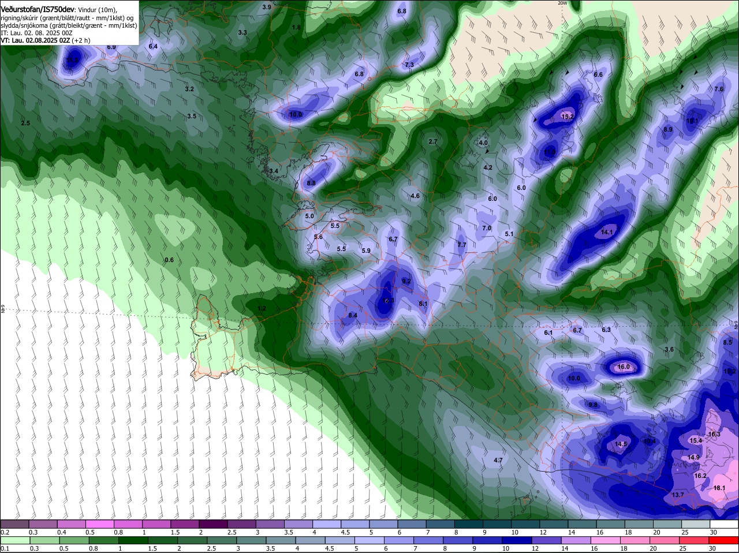Viewport: 739px width, 553px height.
Task: Click the 8.5 precipitation value
Action: (727, 342)
